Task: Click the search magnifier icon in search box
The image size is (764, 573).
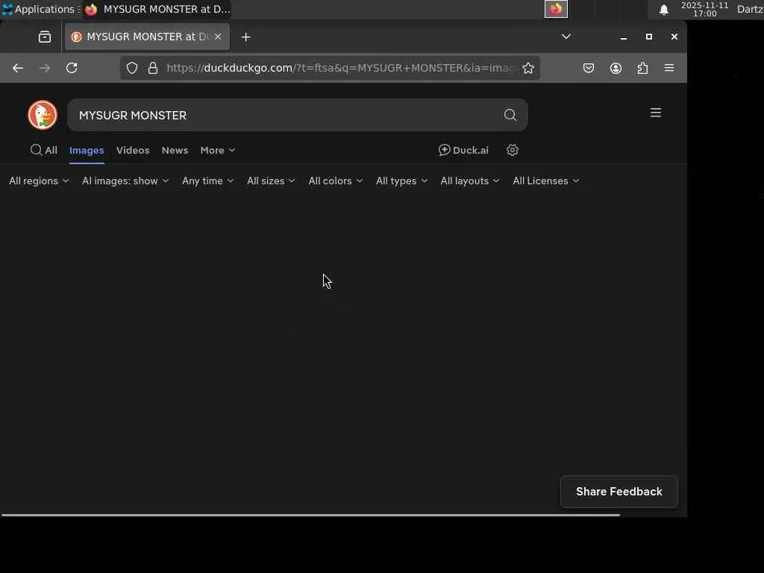Action: coord(510,115)
